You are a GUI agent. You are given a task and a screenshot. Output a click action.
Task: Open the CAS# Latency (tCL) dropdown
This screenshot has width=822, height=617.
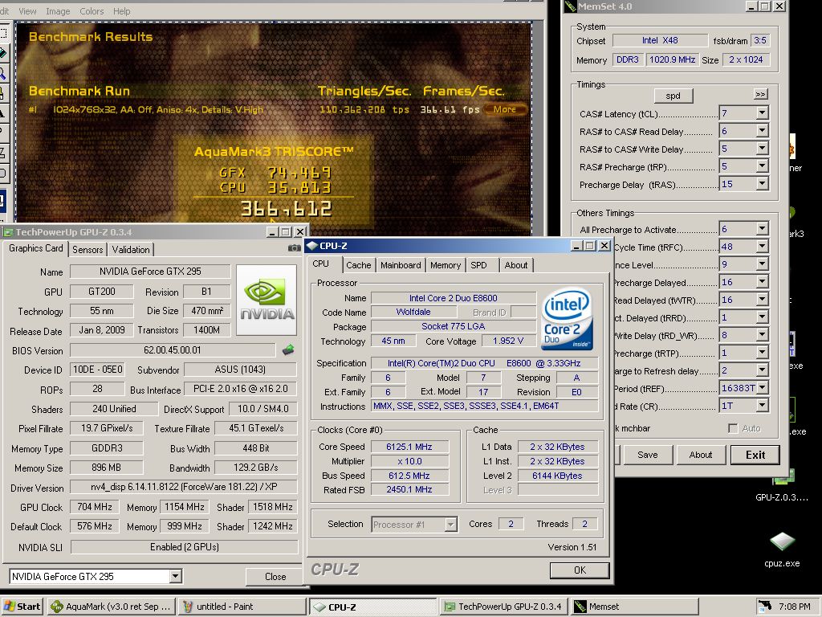(763, 113)
